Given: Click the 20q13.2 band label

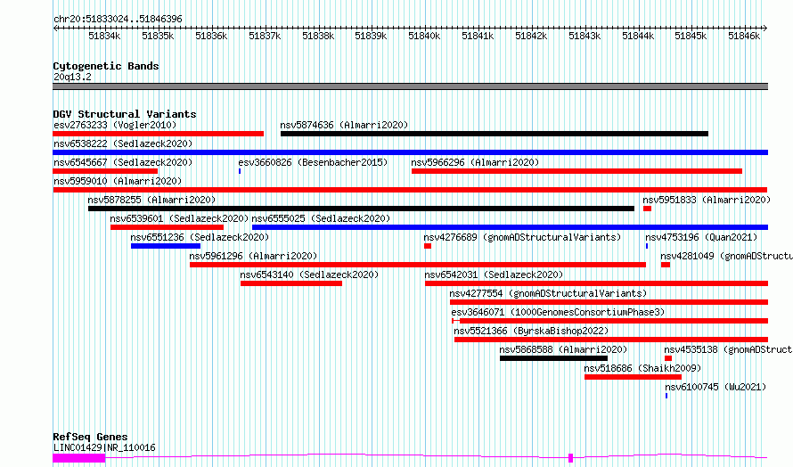Looking at the screenshot, I should pos(72,78).
